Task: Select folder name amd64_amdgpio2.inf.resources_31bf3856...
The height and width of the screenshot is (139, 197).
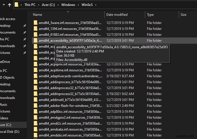Action: click(71, 118)
